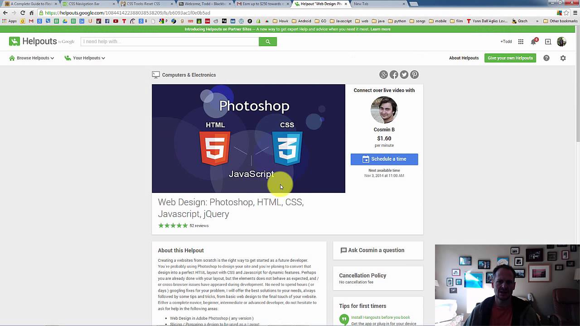This screenshot has width=580, height=326.
Task: Open the songs bookmarks folder
Action: pos(417,21)
